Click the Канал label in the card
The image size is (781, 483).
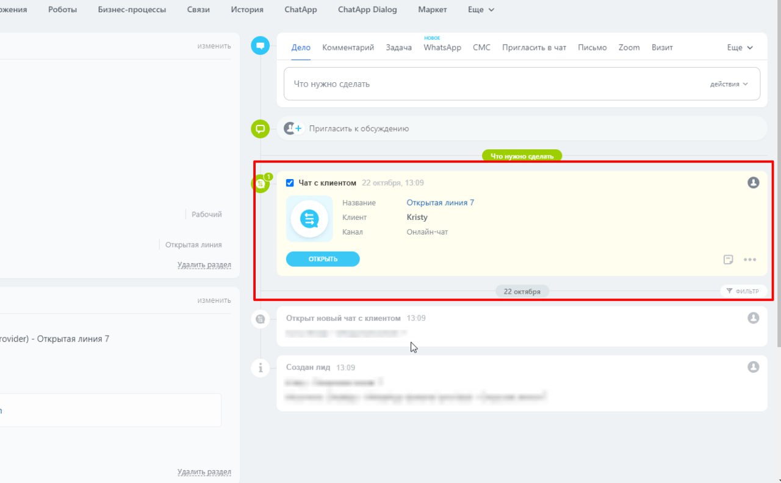[x=353, y=232]
